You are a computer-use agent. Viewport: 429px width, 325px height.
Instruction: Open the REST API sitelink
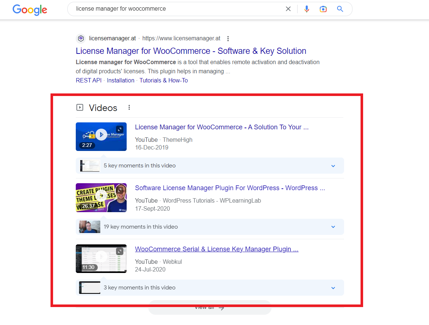pyautogui.click(x=89, y=81)
